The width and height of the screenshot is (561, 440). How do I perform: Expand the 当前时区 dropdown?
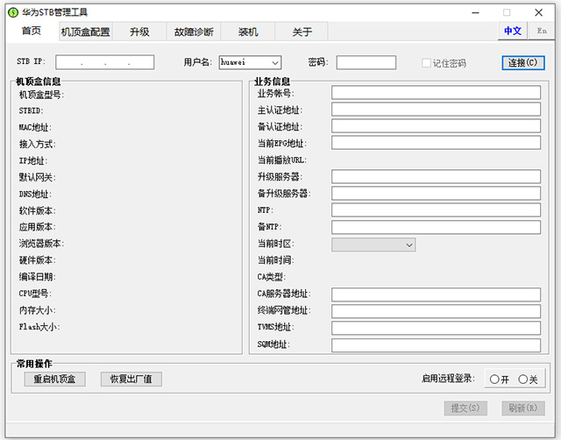(x=373, y=245)
